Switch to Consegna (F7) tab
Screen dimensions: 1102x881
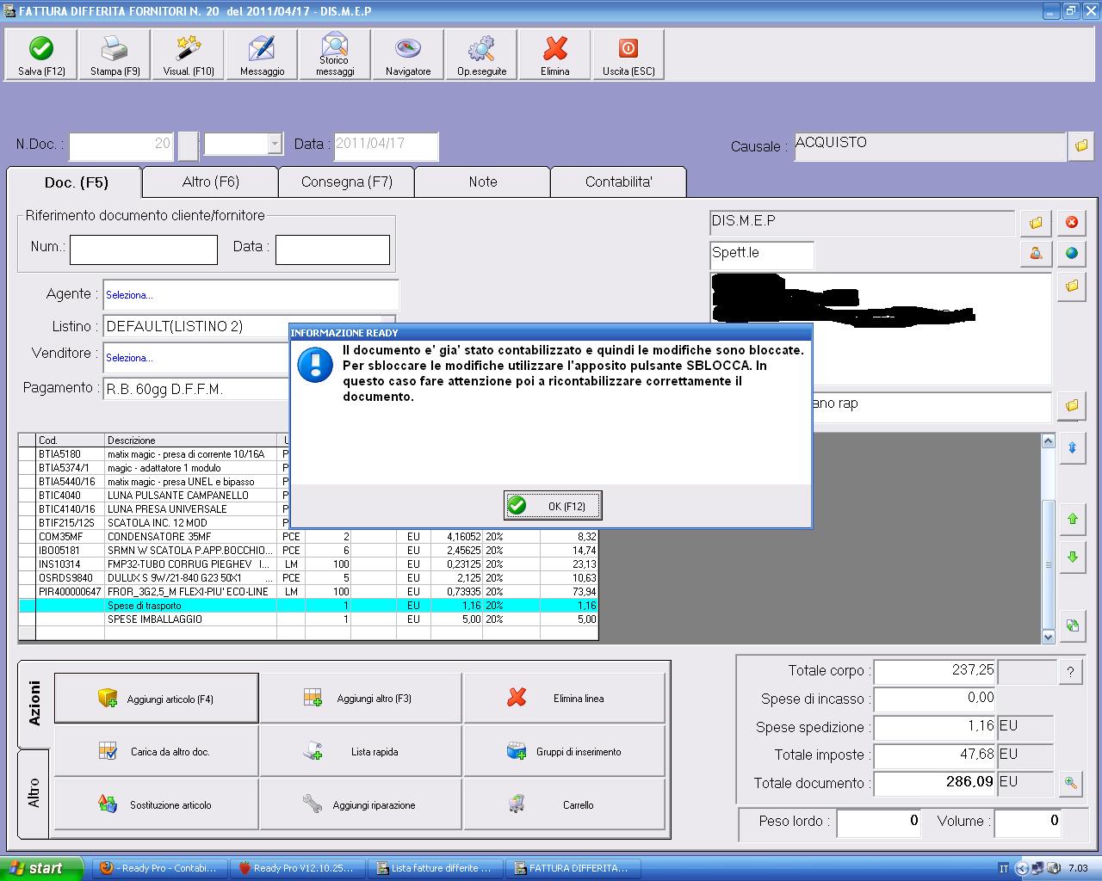click(x=347, y=182)
